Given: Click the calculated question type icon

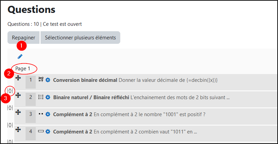Looking at the screenshot, I should [41, 80].
